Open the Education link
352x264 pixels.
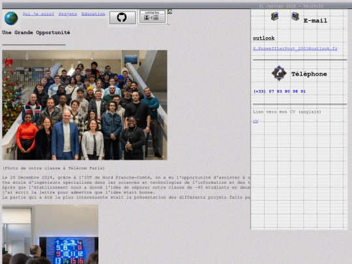pyautogui.click(x=93, y=14)
